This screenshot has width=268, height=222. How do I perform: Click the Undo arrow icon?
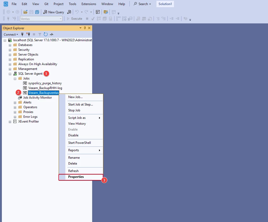coord(77,12)
